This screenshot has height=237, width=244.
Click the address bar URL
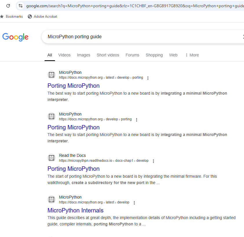pos(135,6)
